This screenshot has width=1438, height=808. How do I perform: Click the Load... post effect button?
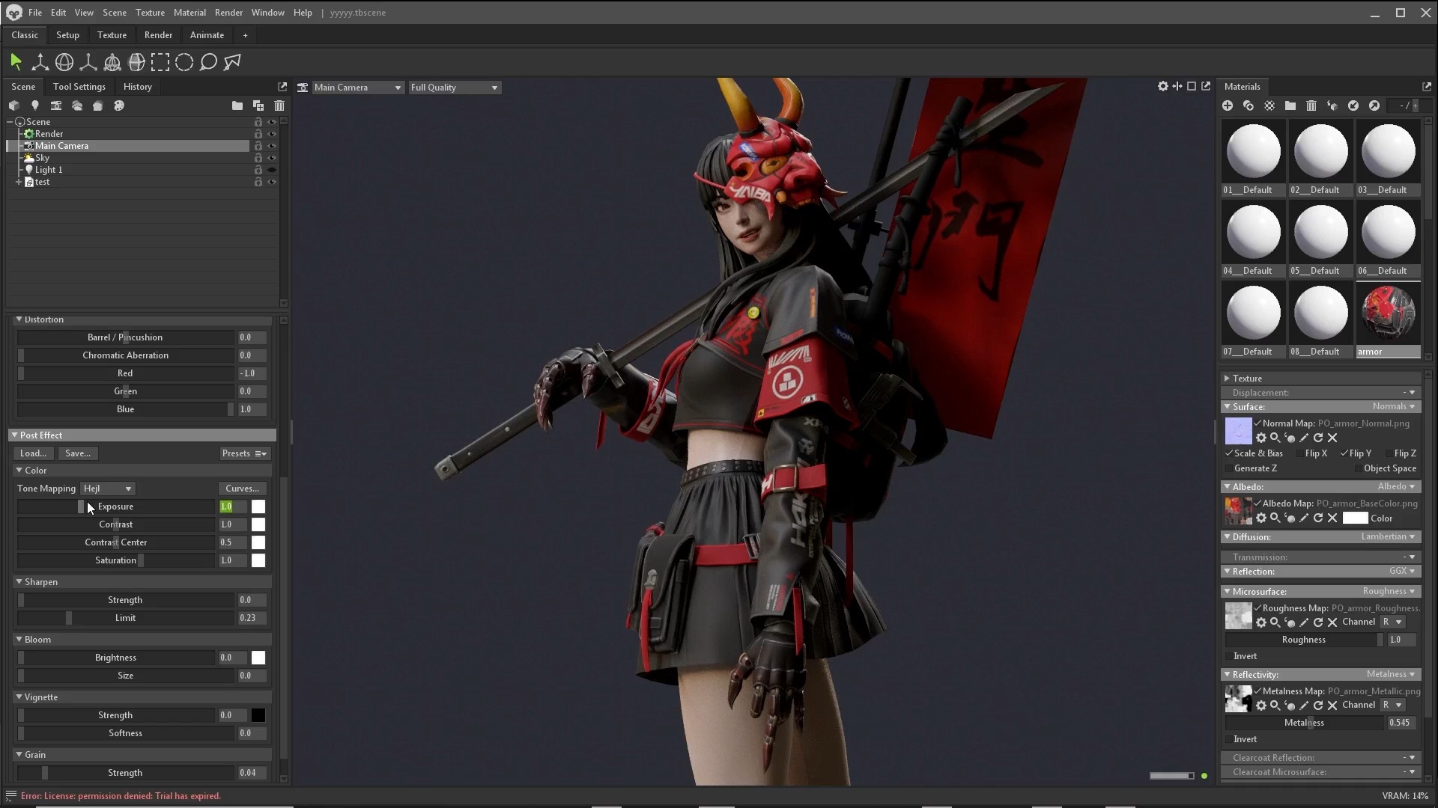(x=33, y=453)
